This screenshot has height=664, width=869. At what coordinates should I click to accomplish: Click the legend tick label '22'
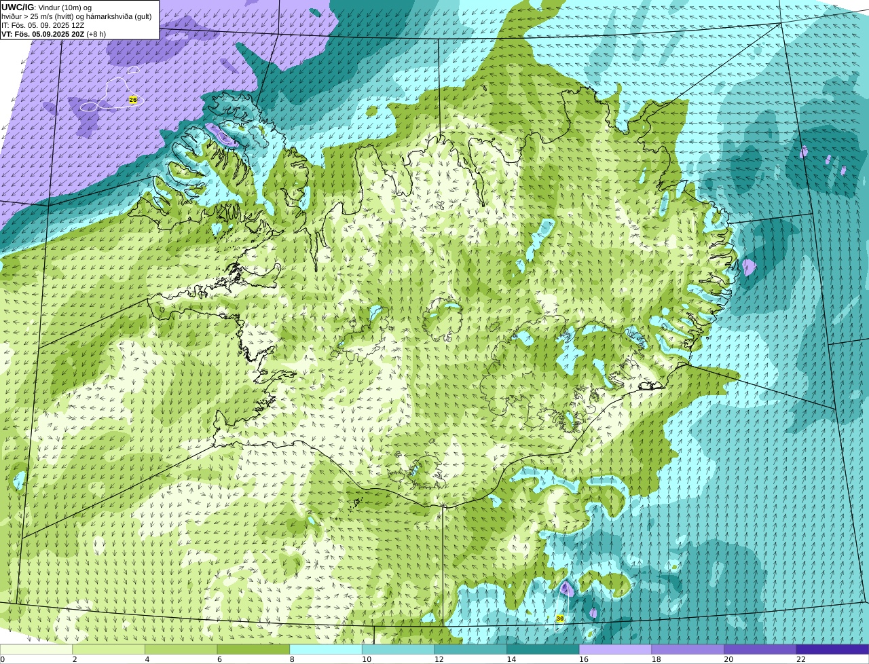[x=801, y=659]
